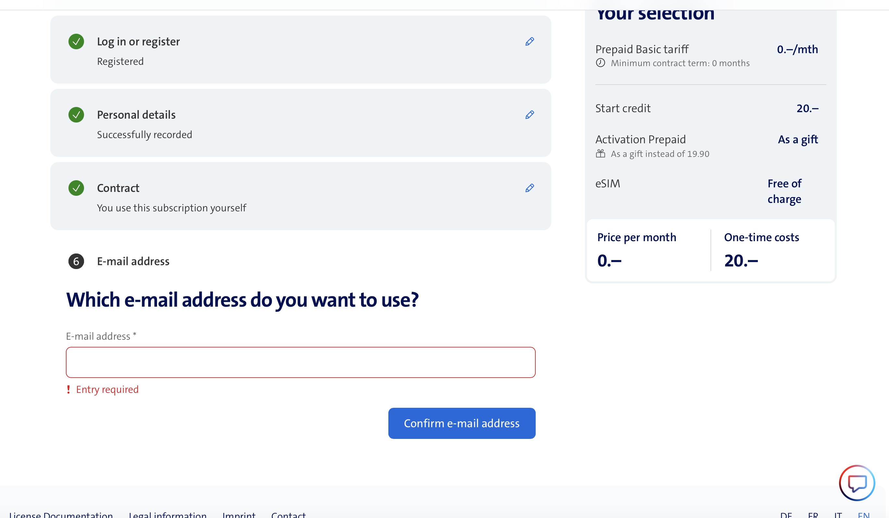This screenshot has height=518, width=889.
Task: Edit the Log in or register section
Action: click(529, 41)
